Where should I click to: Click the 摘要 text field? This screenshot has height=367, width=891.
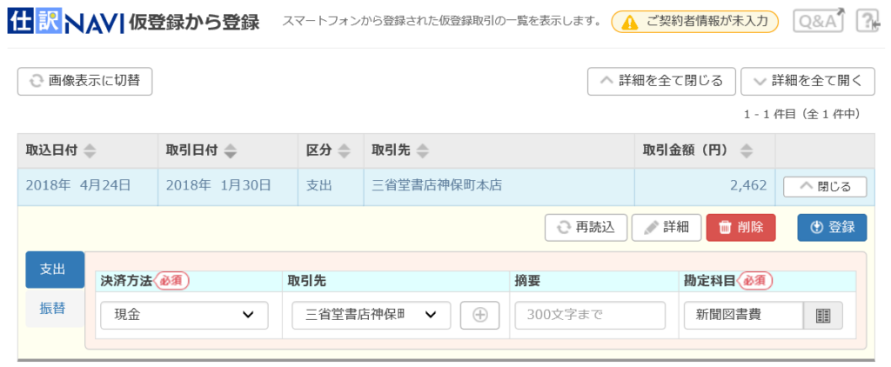pyautogui.click(x=590, y=316)
